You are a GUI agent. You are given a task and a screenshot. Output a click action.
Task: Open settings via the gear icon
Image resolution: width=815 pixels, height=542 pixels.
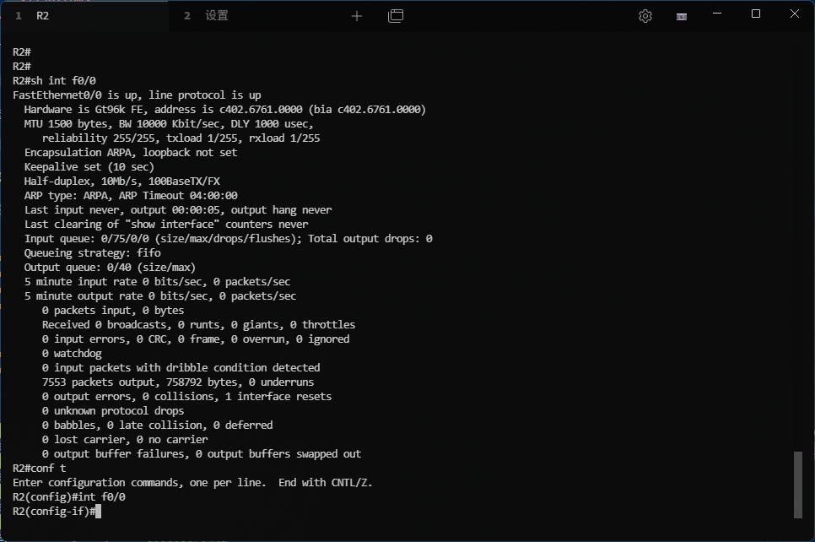point(645,16)
